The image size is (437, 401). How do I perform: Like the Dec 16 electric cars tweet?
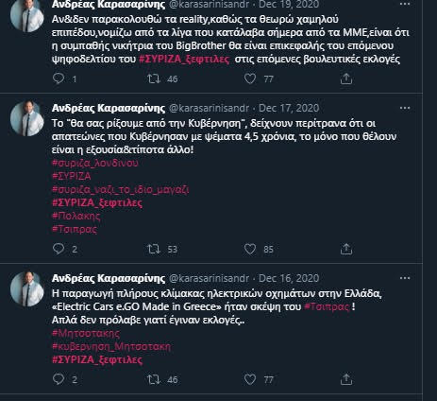pyautogui.click(x=250, y=379)
